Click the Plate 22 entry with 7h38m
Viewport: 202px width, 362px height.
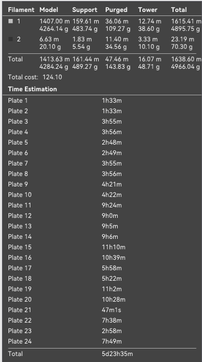tap(102, 320)
